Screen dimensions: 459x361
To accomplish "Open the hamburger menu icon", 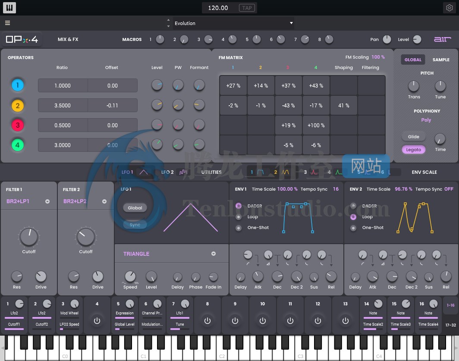I will click(x=8, y=23).
